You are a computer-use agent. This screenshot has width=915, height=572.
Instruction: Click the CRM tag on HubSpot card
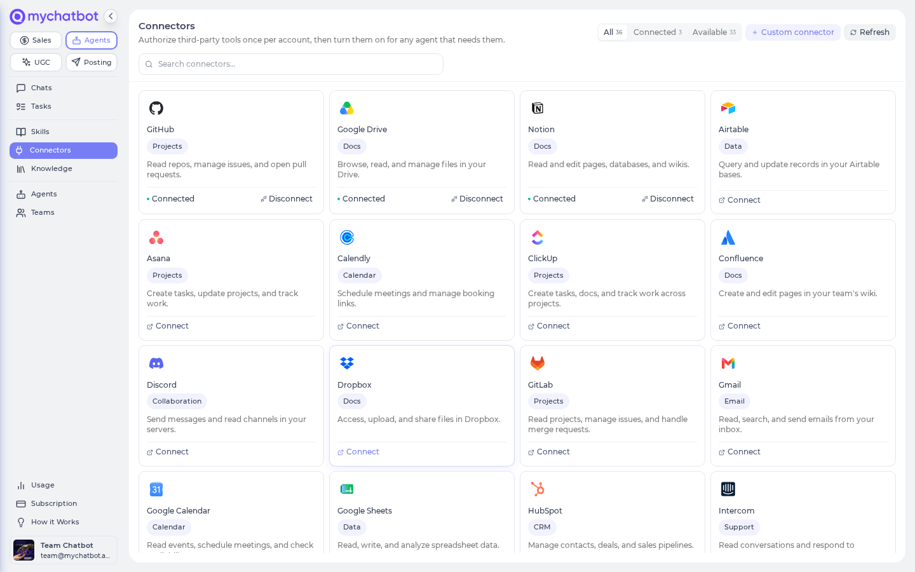coord(542,527)
